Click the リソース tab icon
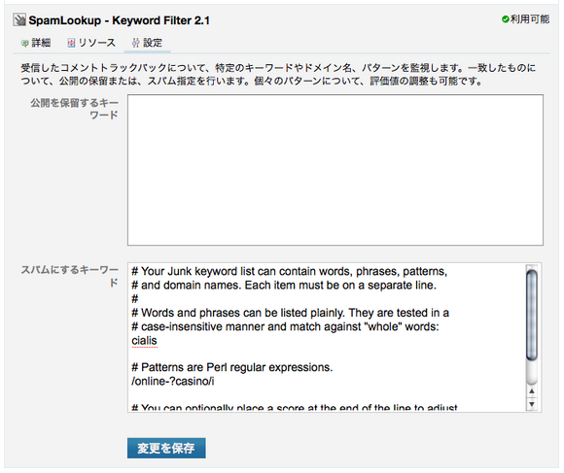The width and height of the screenshot is (564, 473). [71, 43]
